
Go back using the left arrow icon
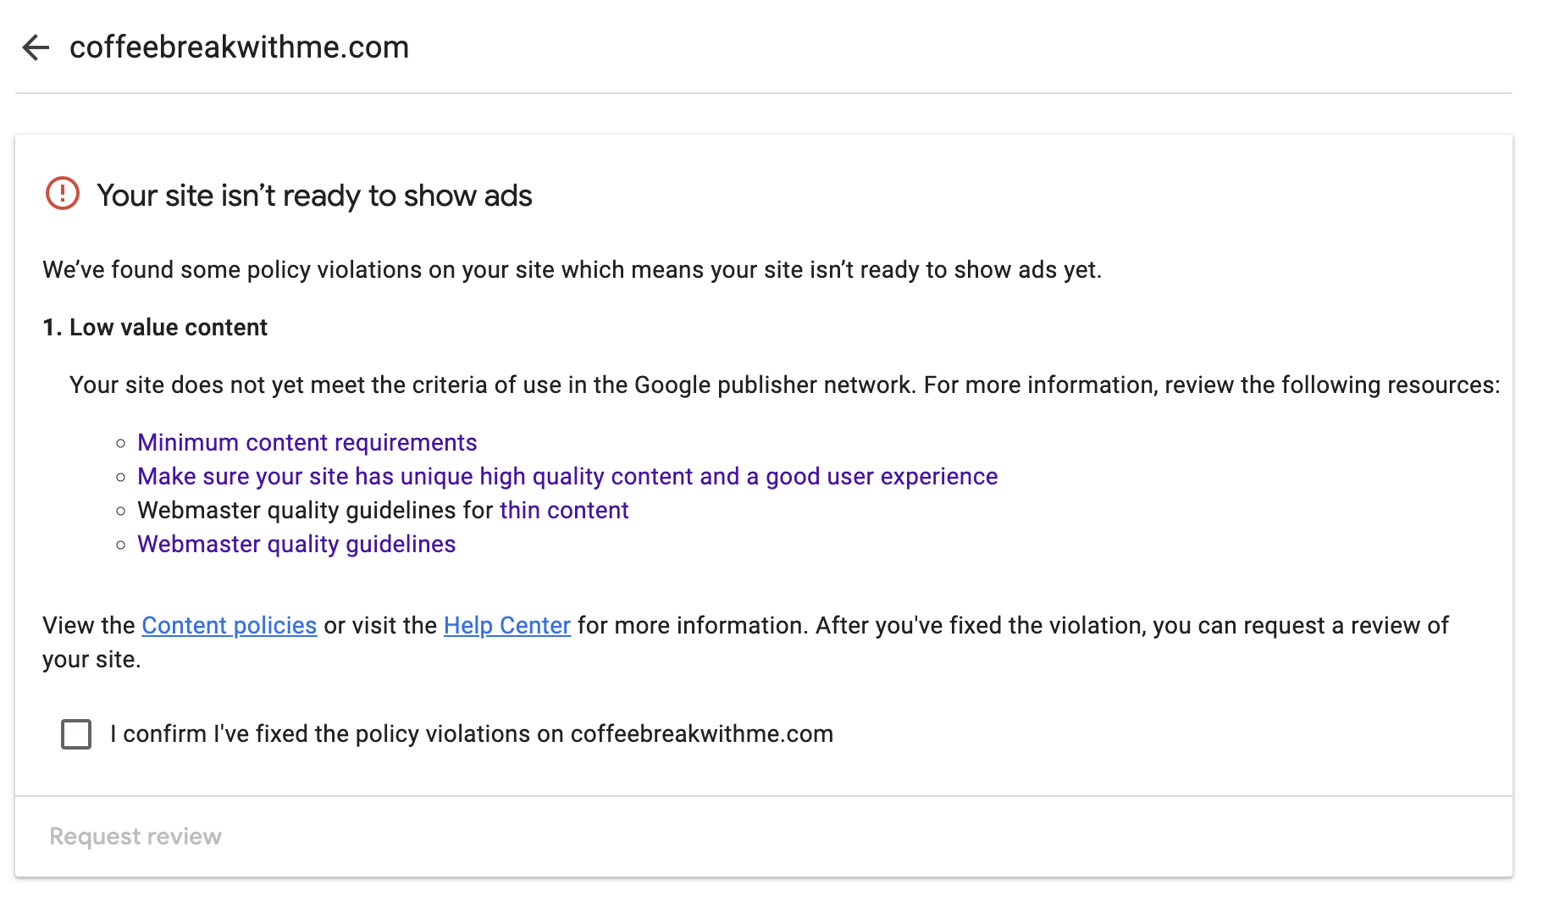[36, 47]
